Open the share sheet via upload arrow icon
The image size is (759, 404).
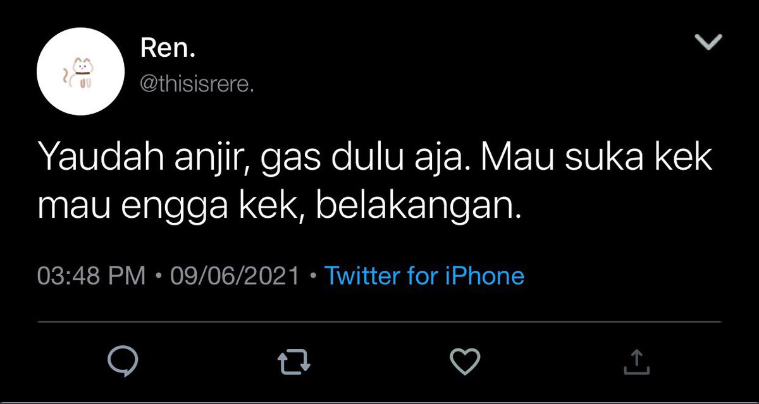(x=637, y=360)
